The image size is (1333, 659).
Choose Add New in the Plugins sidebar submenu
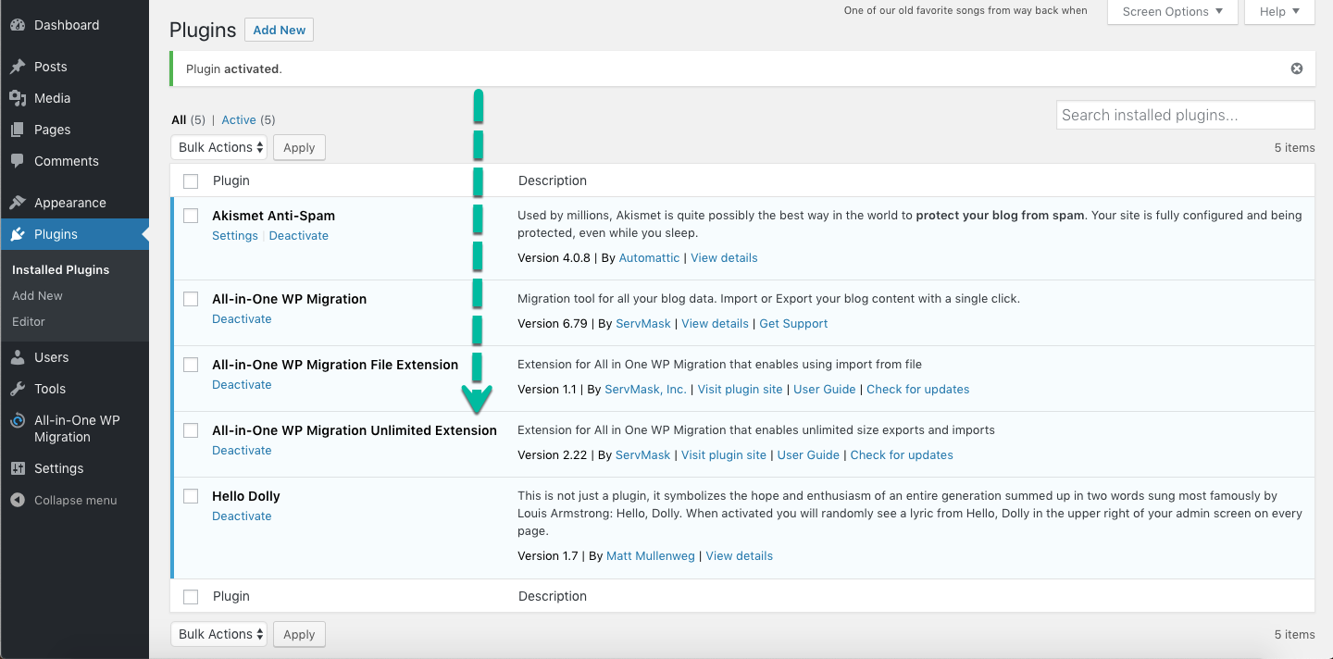pos(38,295)
